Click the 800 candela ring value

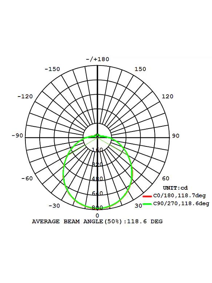(97, 208)
